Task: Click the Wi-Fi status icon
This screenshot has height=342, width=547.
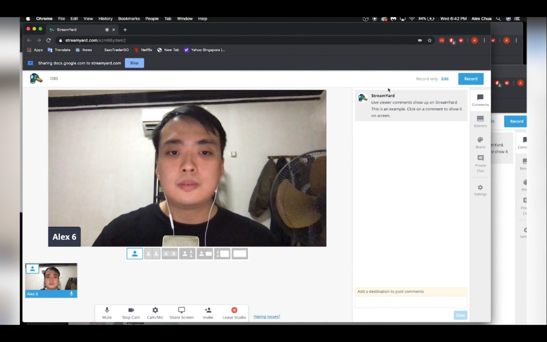Action: coord(412,19)
